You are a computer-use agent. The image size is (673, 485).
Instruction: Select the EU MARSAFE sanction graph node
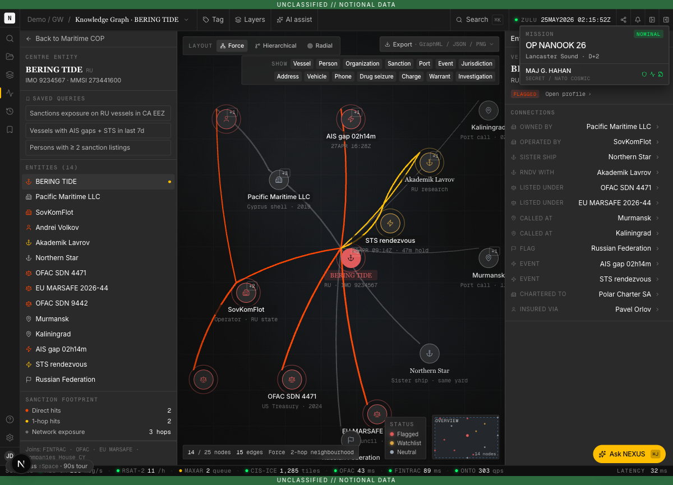[377, 414]
